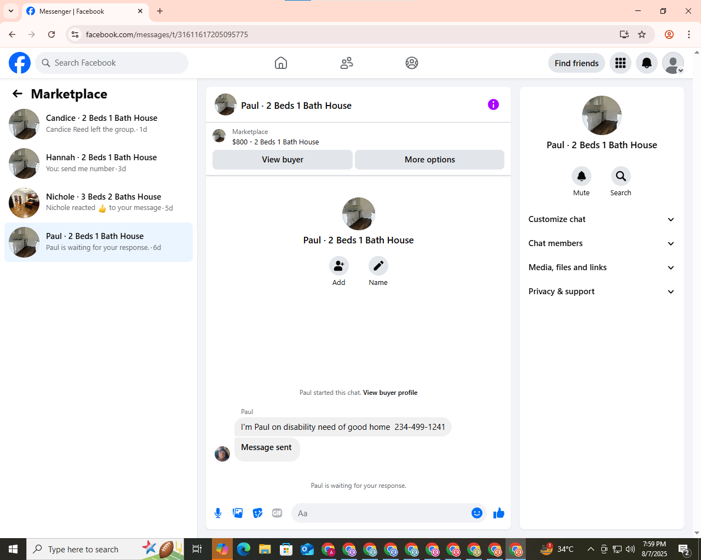
Task: Click the View buyer button
Action: [283, 160]
